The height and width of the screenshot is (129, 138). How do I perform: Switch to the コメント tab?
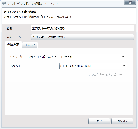pyautogui.click(x=30, y=45)
